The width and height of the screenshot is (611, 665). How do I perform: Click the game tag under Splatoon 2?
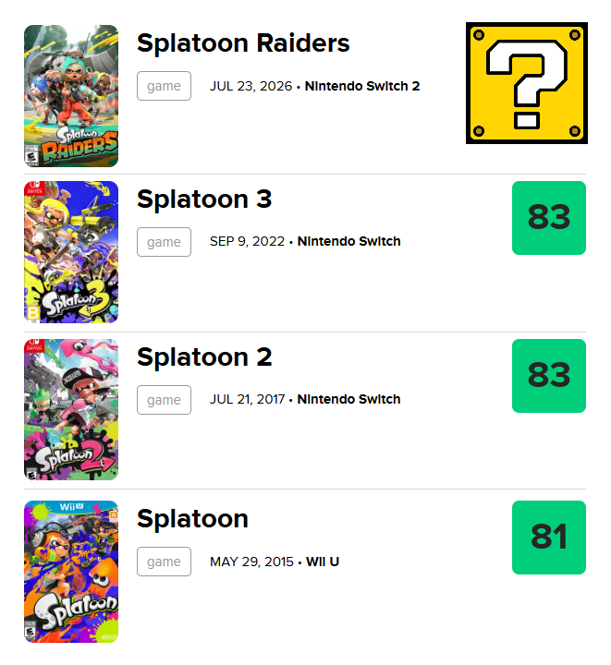164,400
